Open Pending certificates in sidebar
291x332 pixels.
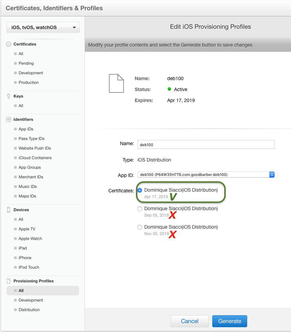click(26, 63)
